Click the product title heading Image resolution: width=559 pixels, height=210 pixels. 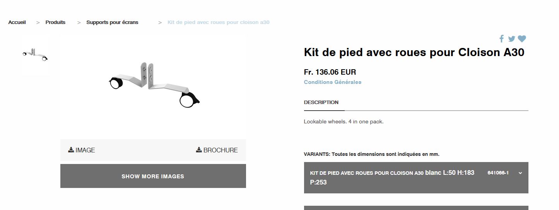pyautogui.click(x=414, y=52)
